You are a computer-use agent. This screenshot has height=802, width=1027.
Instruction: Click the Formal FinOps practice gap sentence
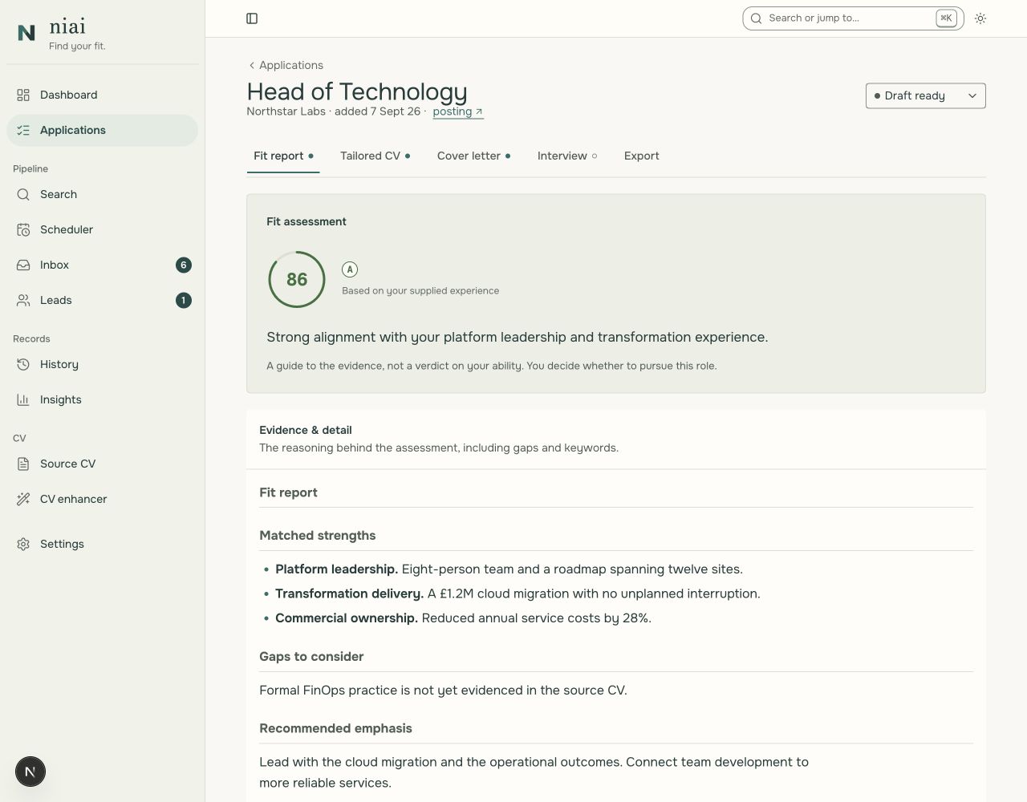point(443,691)
